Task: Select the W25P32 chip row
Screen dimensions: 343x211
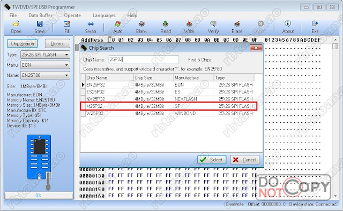Action: pos(167,113)
